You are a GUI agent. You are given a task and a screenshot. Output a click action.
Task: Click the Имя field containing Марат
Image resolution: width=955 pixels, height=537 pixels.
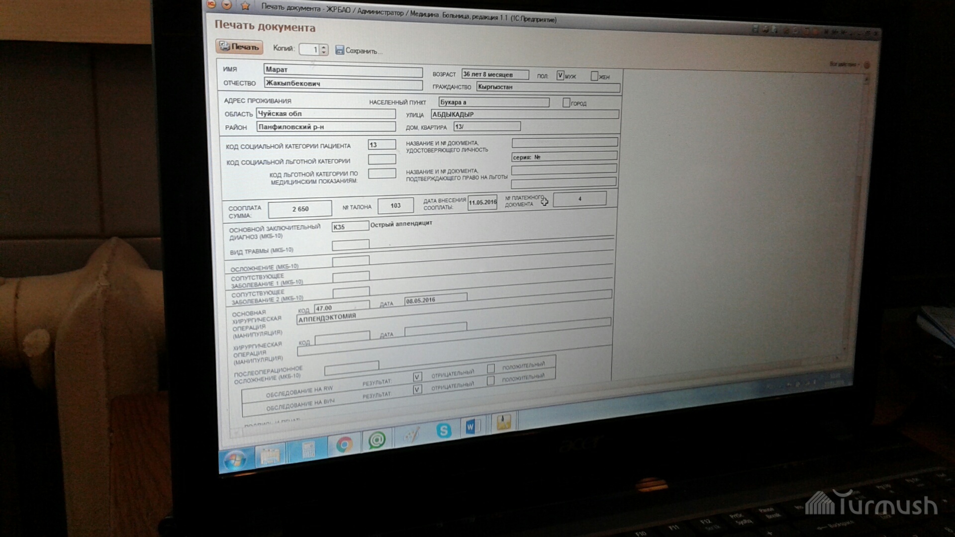[342, 70]
